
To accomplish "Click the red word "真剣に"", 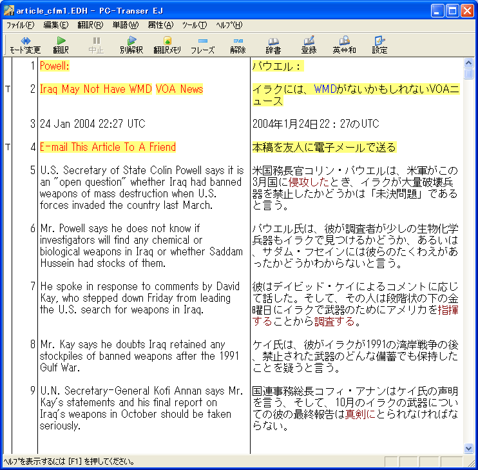I will 359,414.
